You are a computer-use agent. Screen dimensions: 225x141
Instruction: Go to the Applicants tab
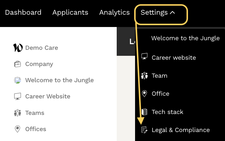pos(70,13)
